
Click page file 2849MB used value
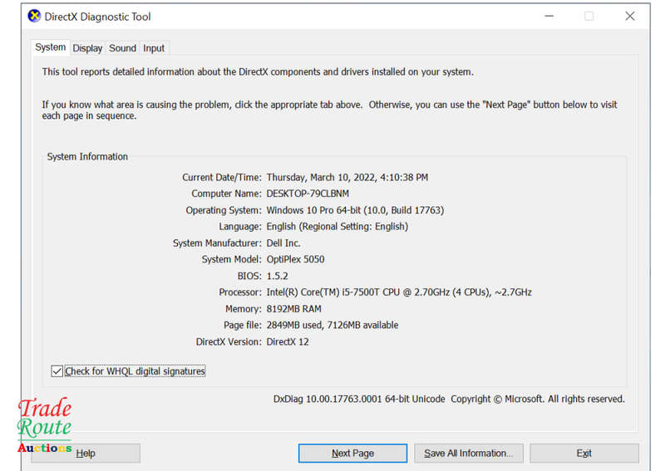pos(332,325)
